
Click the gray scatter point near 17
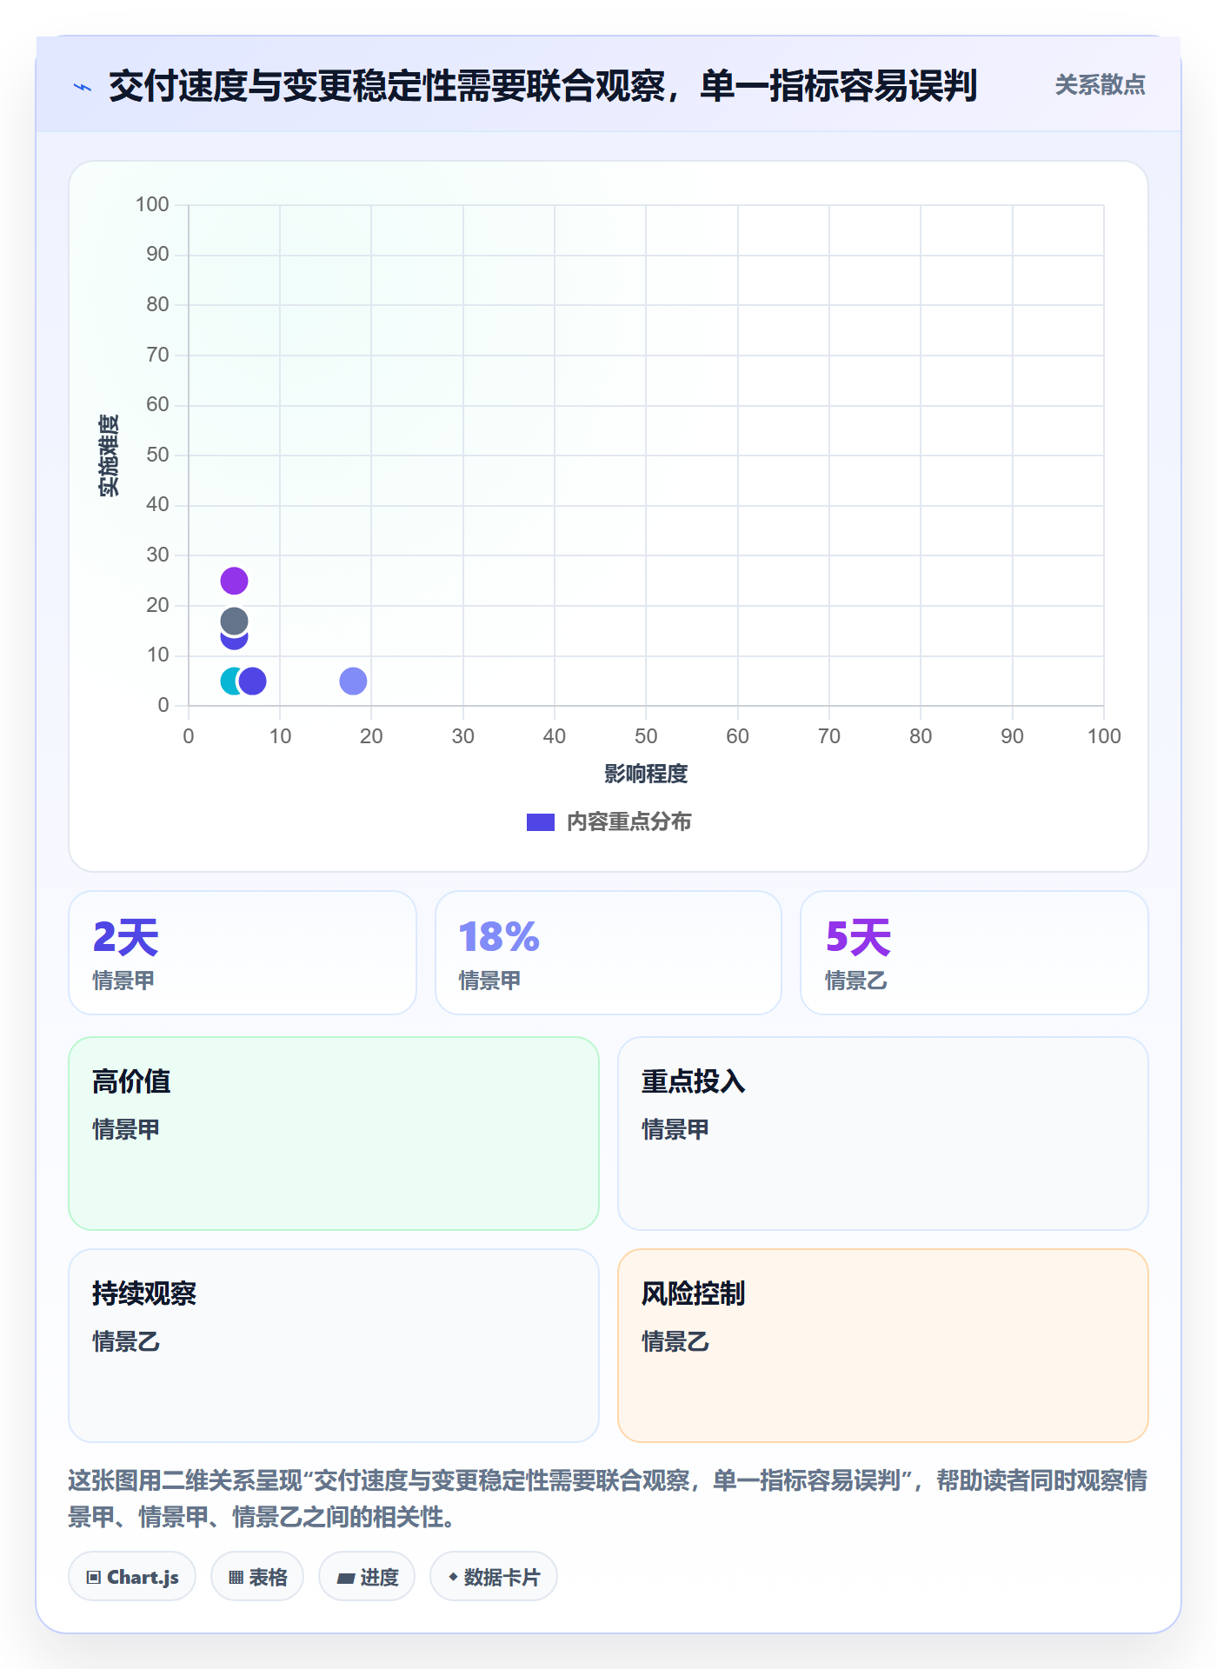234,621
